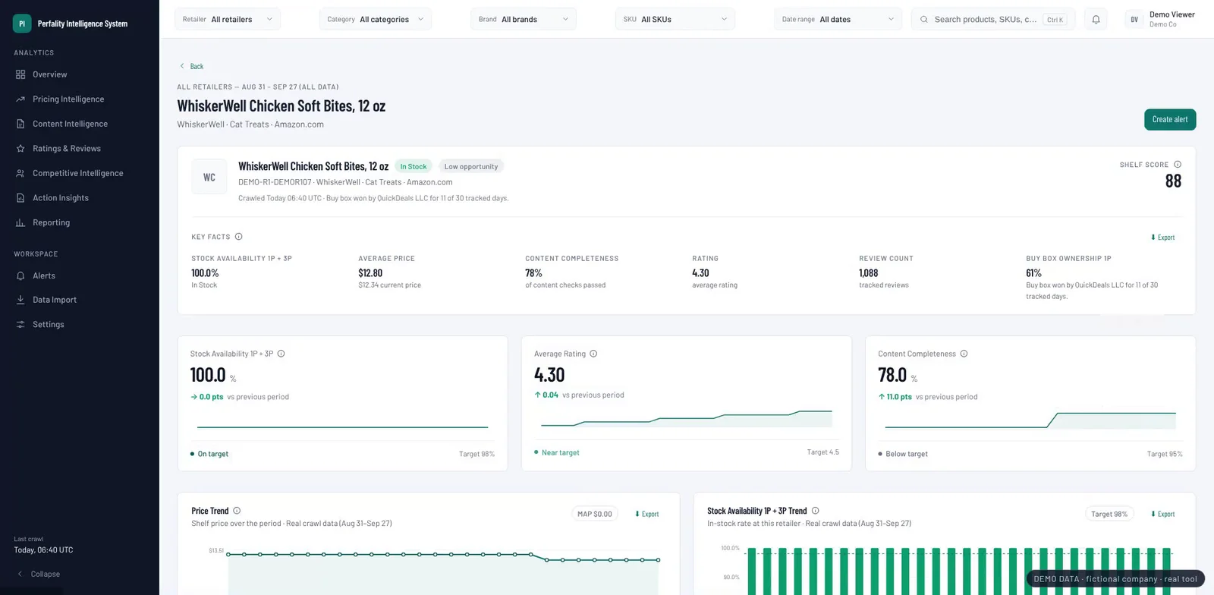Open Pricing Intelligence section
1214x595 pixels.
point(80,99)
